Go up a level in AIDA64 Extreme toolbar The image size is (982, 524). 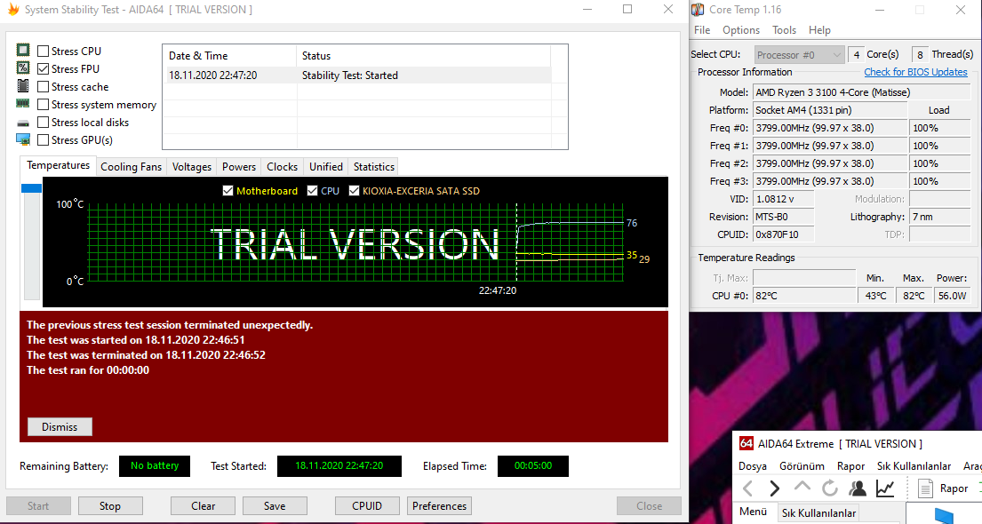[x=802, y=487]
